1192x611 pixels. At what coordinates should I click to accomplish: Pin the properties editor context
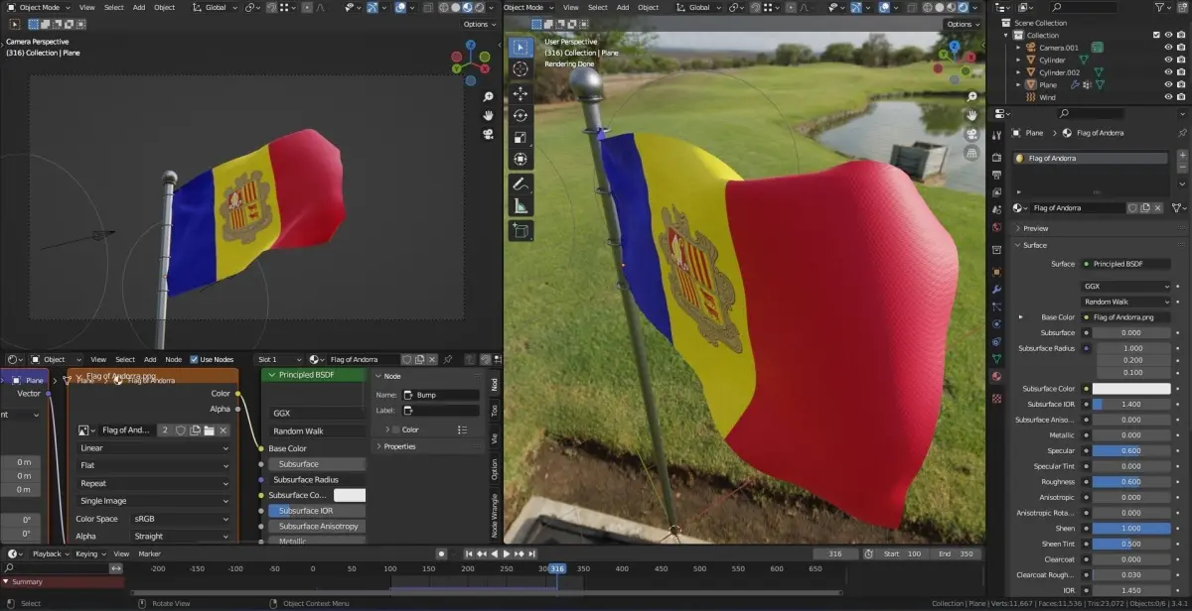click(x=1181, y=132)
